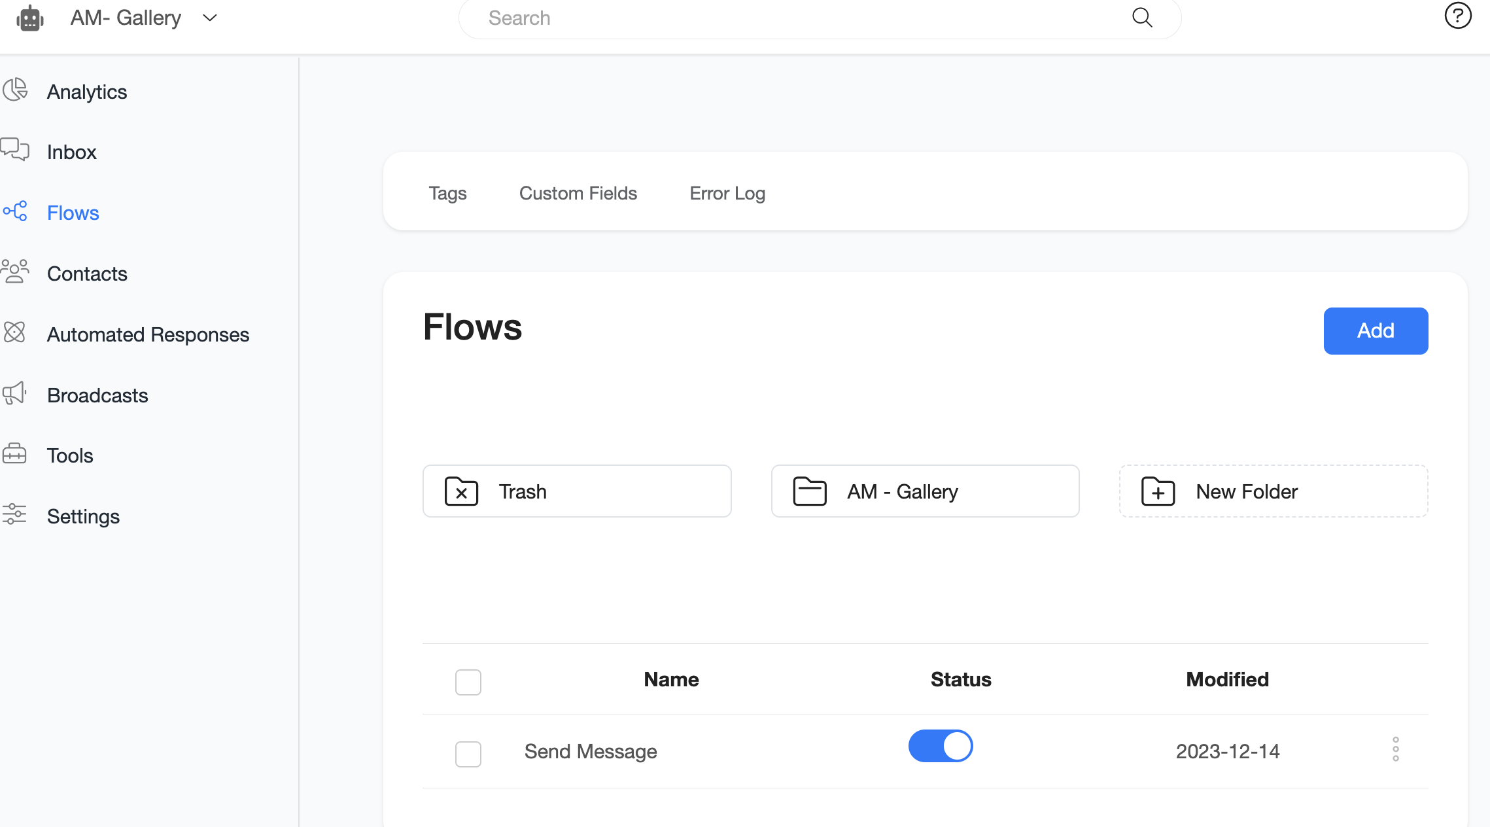Switch to the Custom Fields tab
1490x827 pixels.
point(578,194)
